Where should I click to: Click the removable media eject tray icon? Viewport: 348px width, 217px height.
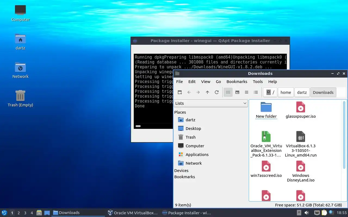(x=299, y=213)
